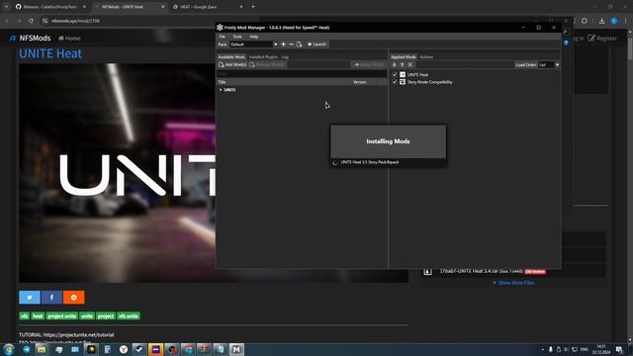The image size is (633, 356).
Task: Click the UNITE Heat mod icon
Action: pos(403,75)
